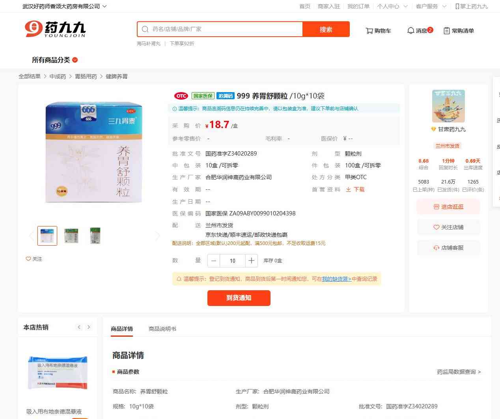Toggle 关注店铺 to follow the store
This screenshot has width=500, height=419.
pos(448,227)
